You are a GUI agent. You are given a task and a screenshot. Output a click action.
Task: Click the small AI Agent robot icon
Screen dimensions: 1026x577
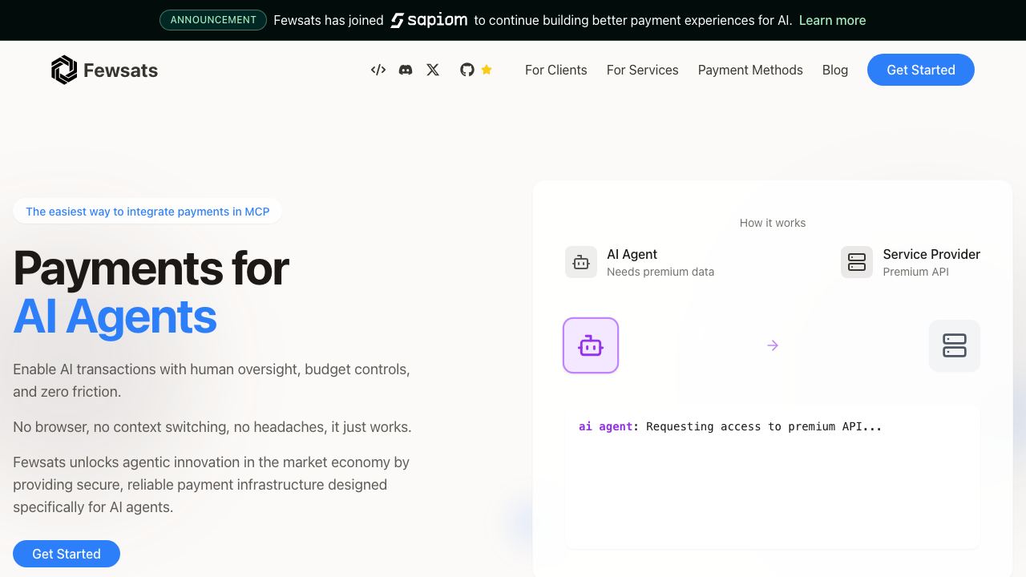581,262
